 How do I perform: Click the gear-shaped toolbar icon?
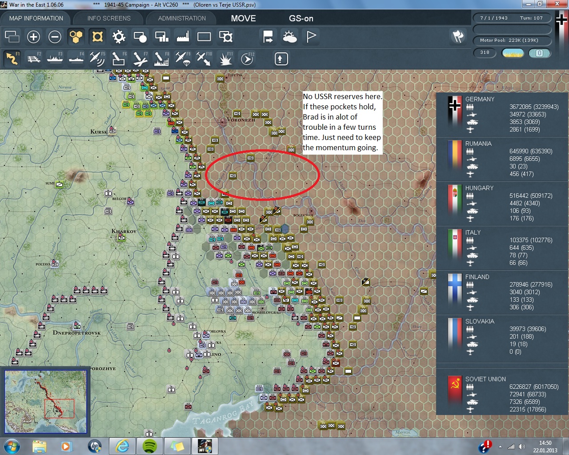tap(119, 37)
